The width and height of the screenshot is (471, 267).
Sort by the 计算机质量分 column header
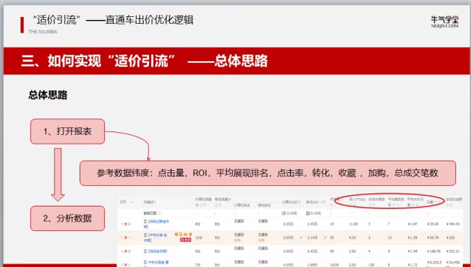(204, 202)
